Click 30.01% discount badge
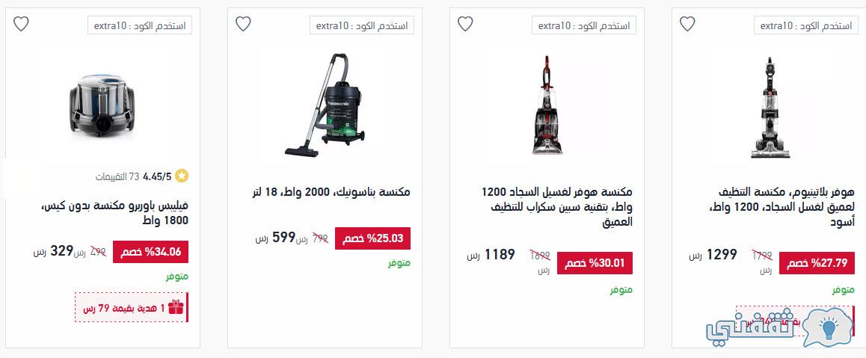Image resolution: width=866 pixels, height=358 pixels. click(595, 263)
